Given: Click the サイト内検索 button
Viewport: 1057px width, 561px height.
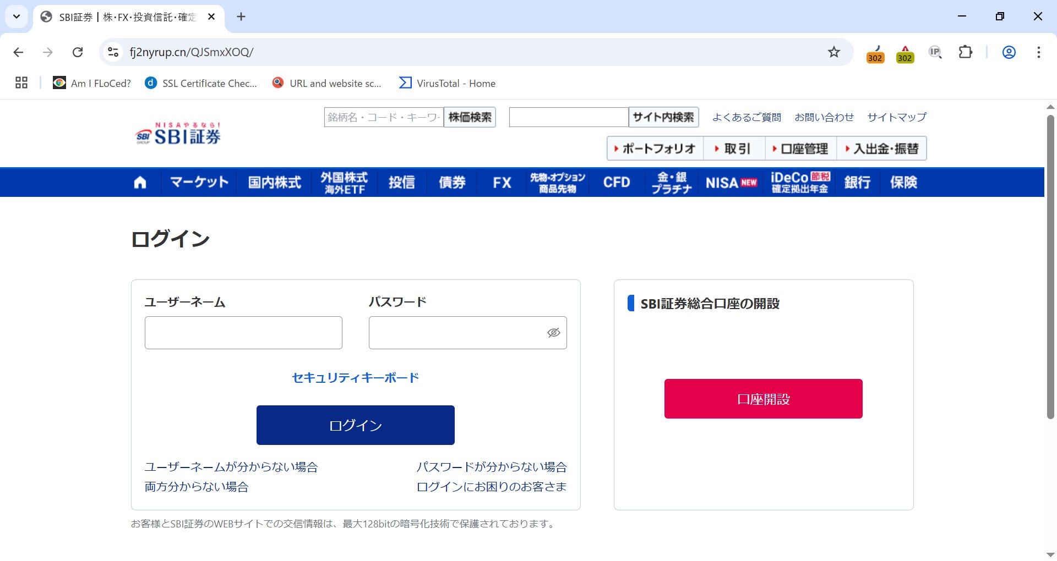Looking at the screenshot, I should point(663,117).
